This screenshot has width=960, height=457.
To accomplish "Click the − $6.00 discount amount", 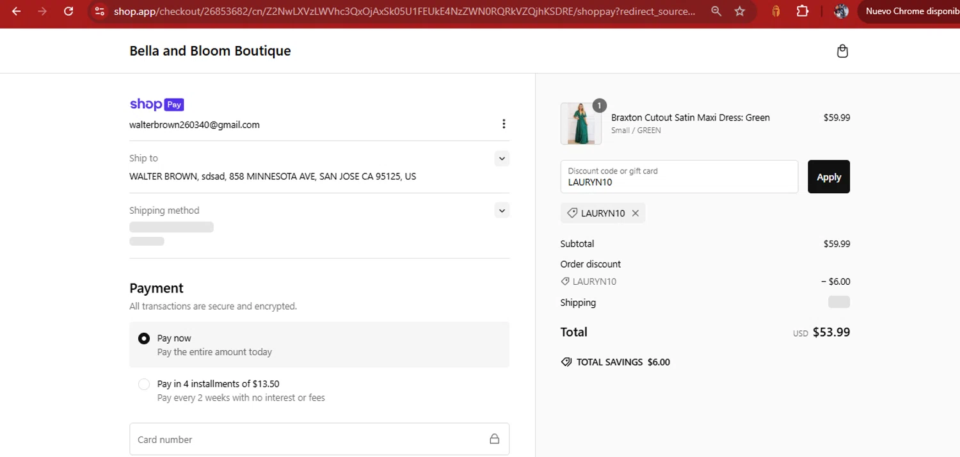I will click(x=835, y=282).
